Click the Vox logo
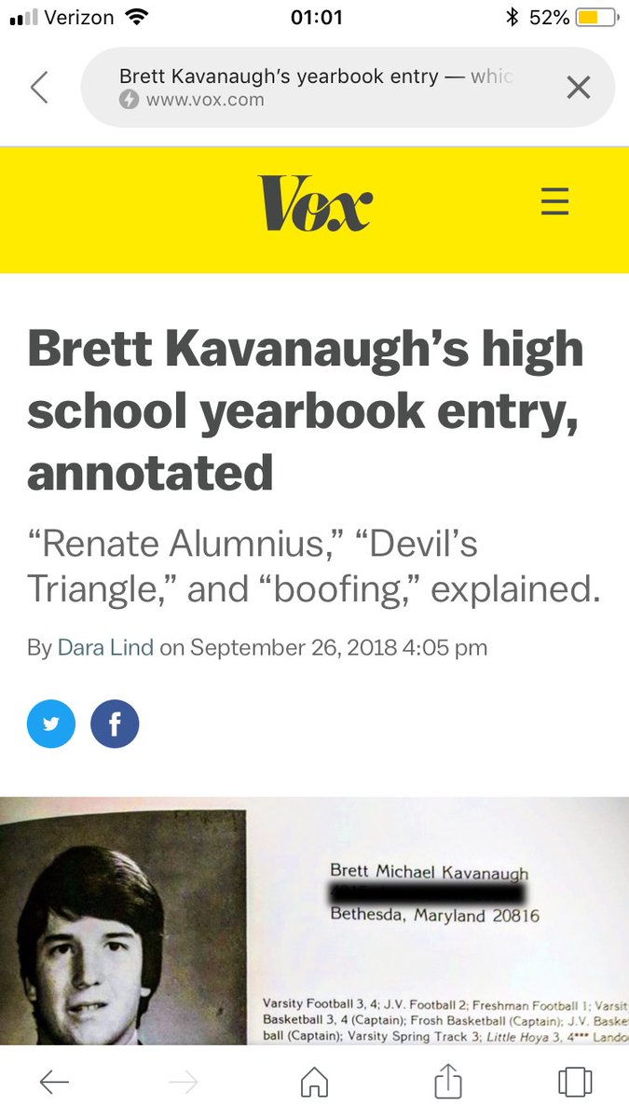629x1119 pixels. pos(315,203)
